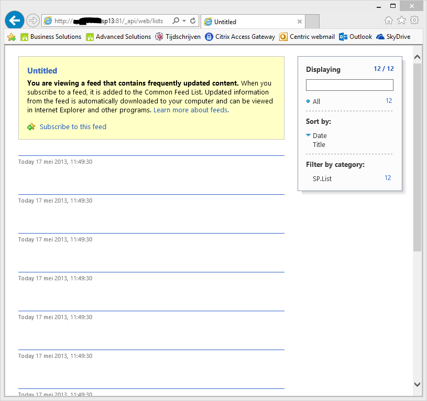Viewport: 427px width, 401px height.
Task: Click the URL text in address bar
Action: [108, 21]
